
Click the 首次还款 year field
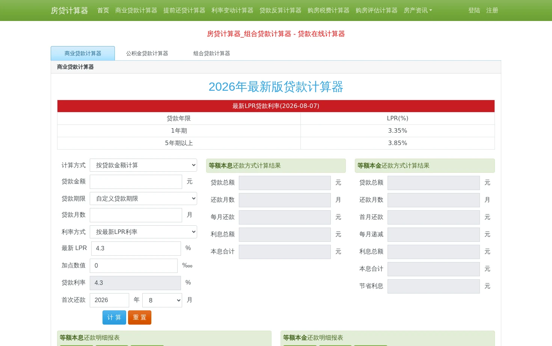tap(109, 300)
